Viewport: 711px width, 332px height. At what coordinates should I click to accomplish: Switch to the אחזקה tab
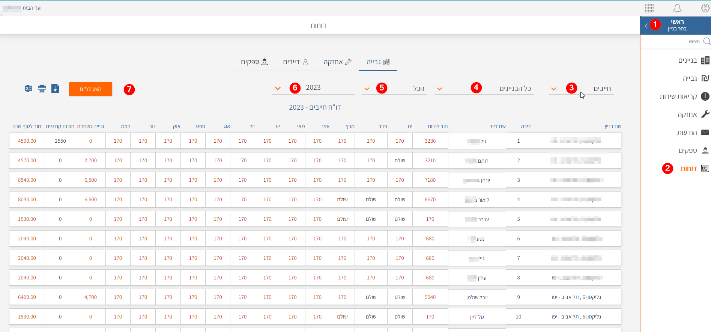click(337, 62)
